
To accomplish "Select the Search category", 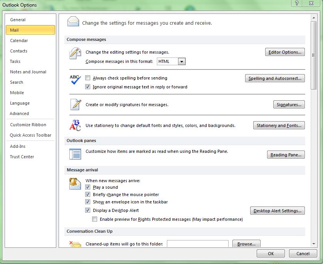I will pos(30,82).
